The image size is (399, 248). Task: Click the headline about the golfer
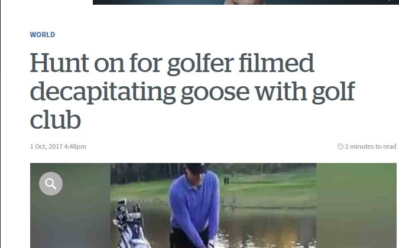192,91
